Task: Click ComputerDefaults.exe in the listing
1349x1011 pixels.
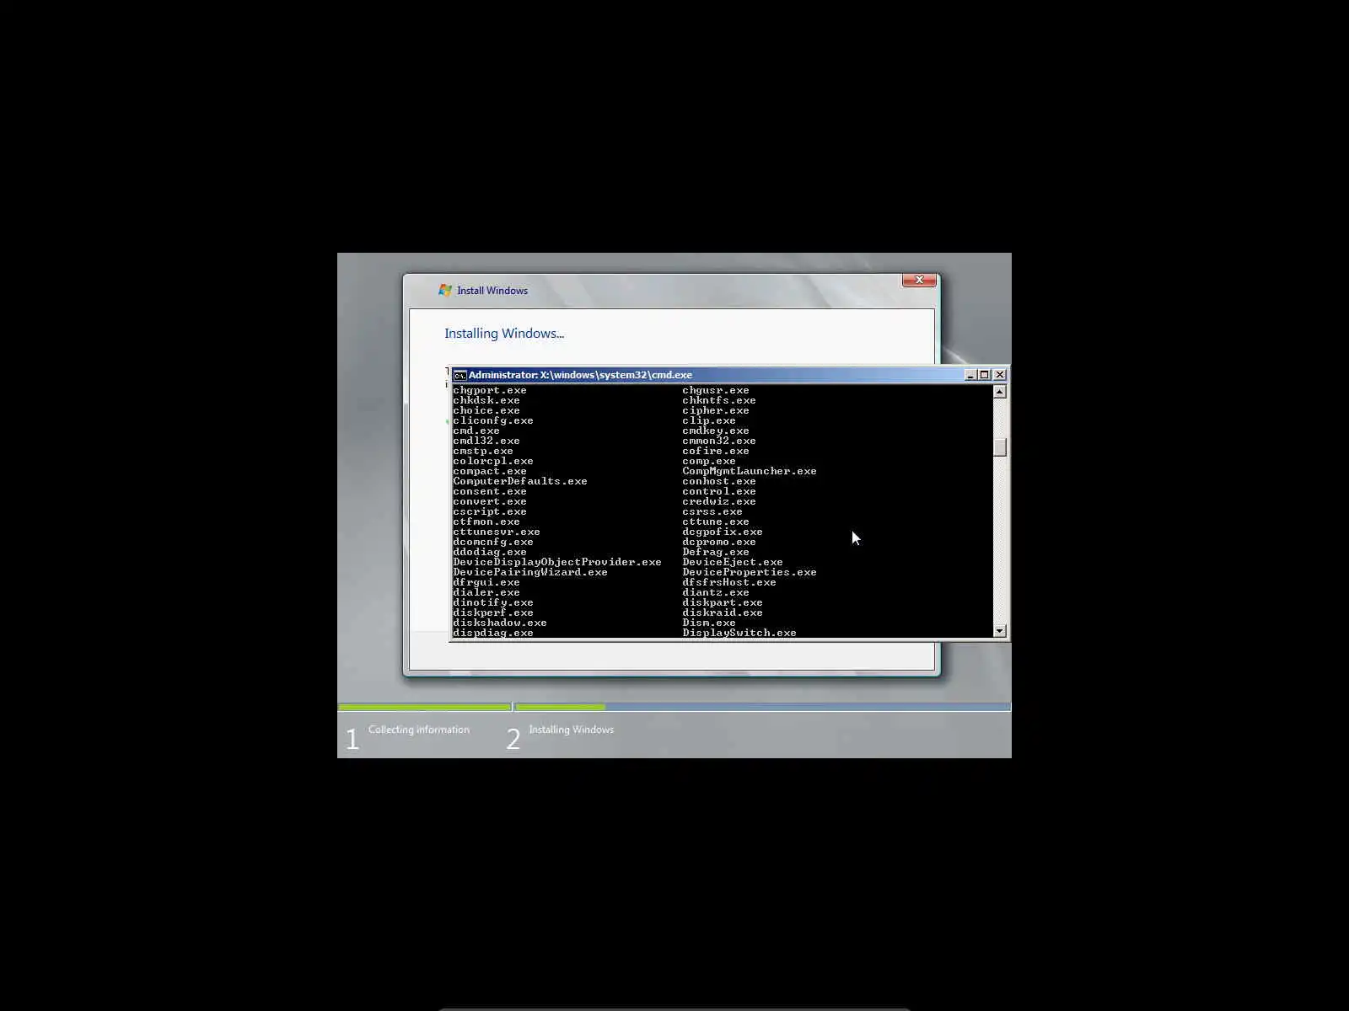Action: (520, 481)
